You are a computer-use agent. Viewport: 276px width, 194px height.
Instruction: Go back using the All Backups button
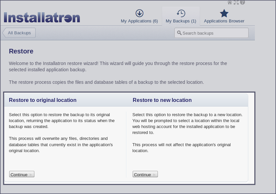[19, 33]
